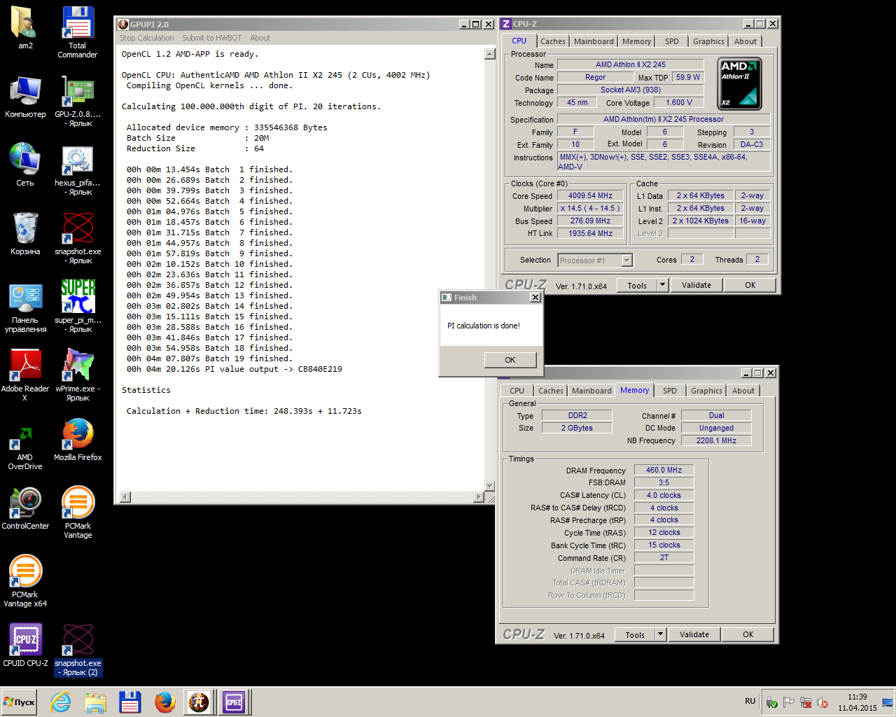Click RU language indicator in tray
The width and height of the screenshot is (896, 717).
click(x=750, y=701)
